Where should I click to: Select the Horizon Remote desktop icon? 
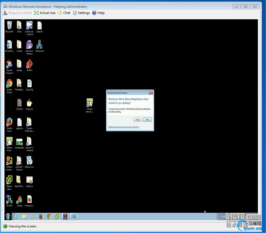click(90, 105)
